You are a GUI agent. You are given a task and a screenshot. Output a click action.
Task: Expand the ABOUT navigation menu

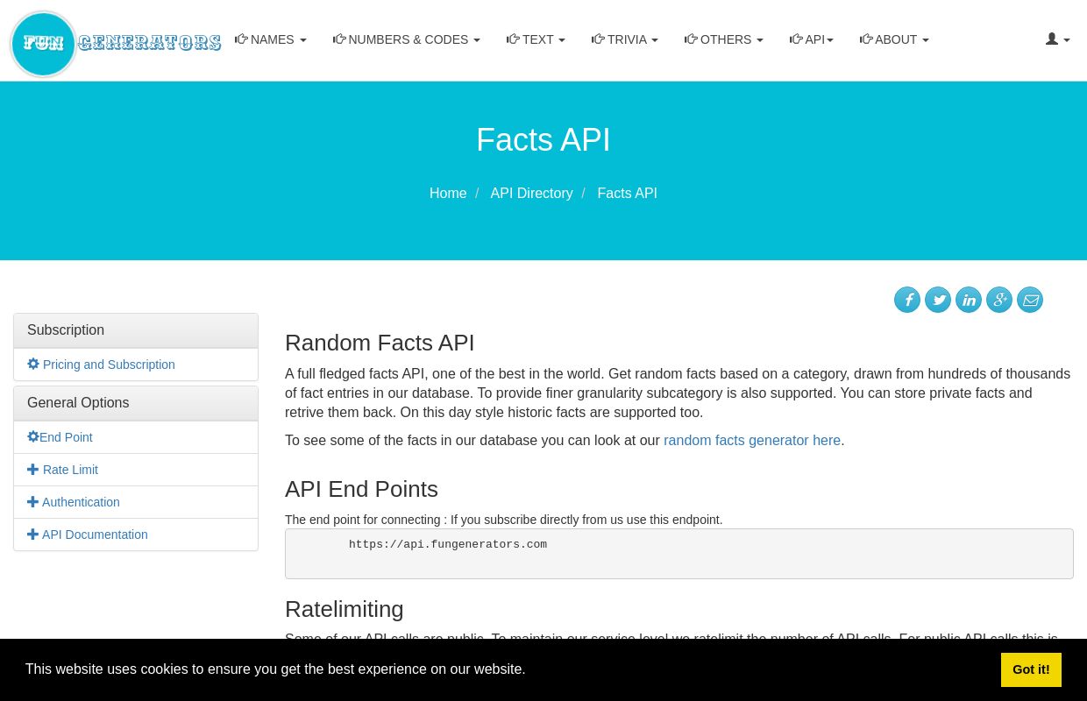894,39
